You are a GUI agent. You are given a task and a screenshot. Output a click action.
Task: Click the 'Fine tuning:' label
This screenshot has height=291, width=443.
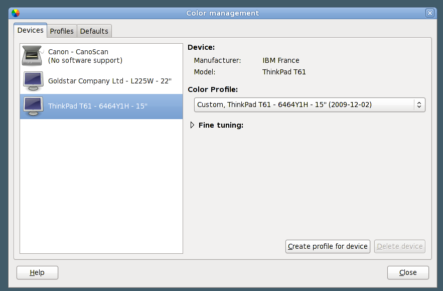pos(221,125)
